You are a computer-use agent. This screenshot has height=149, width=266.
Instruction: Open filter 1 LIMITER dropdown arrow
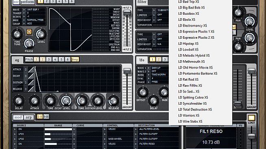[154, 15]
